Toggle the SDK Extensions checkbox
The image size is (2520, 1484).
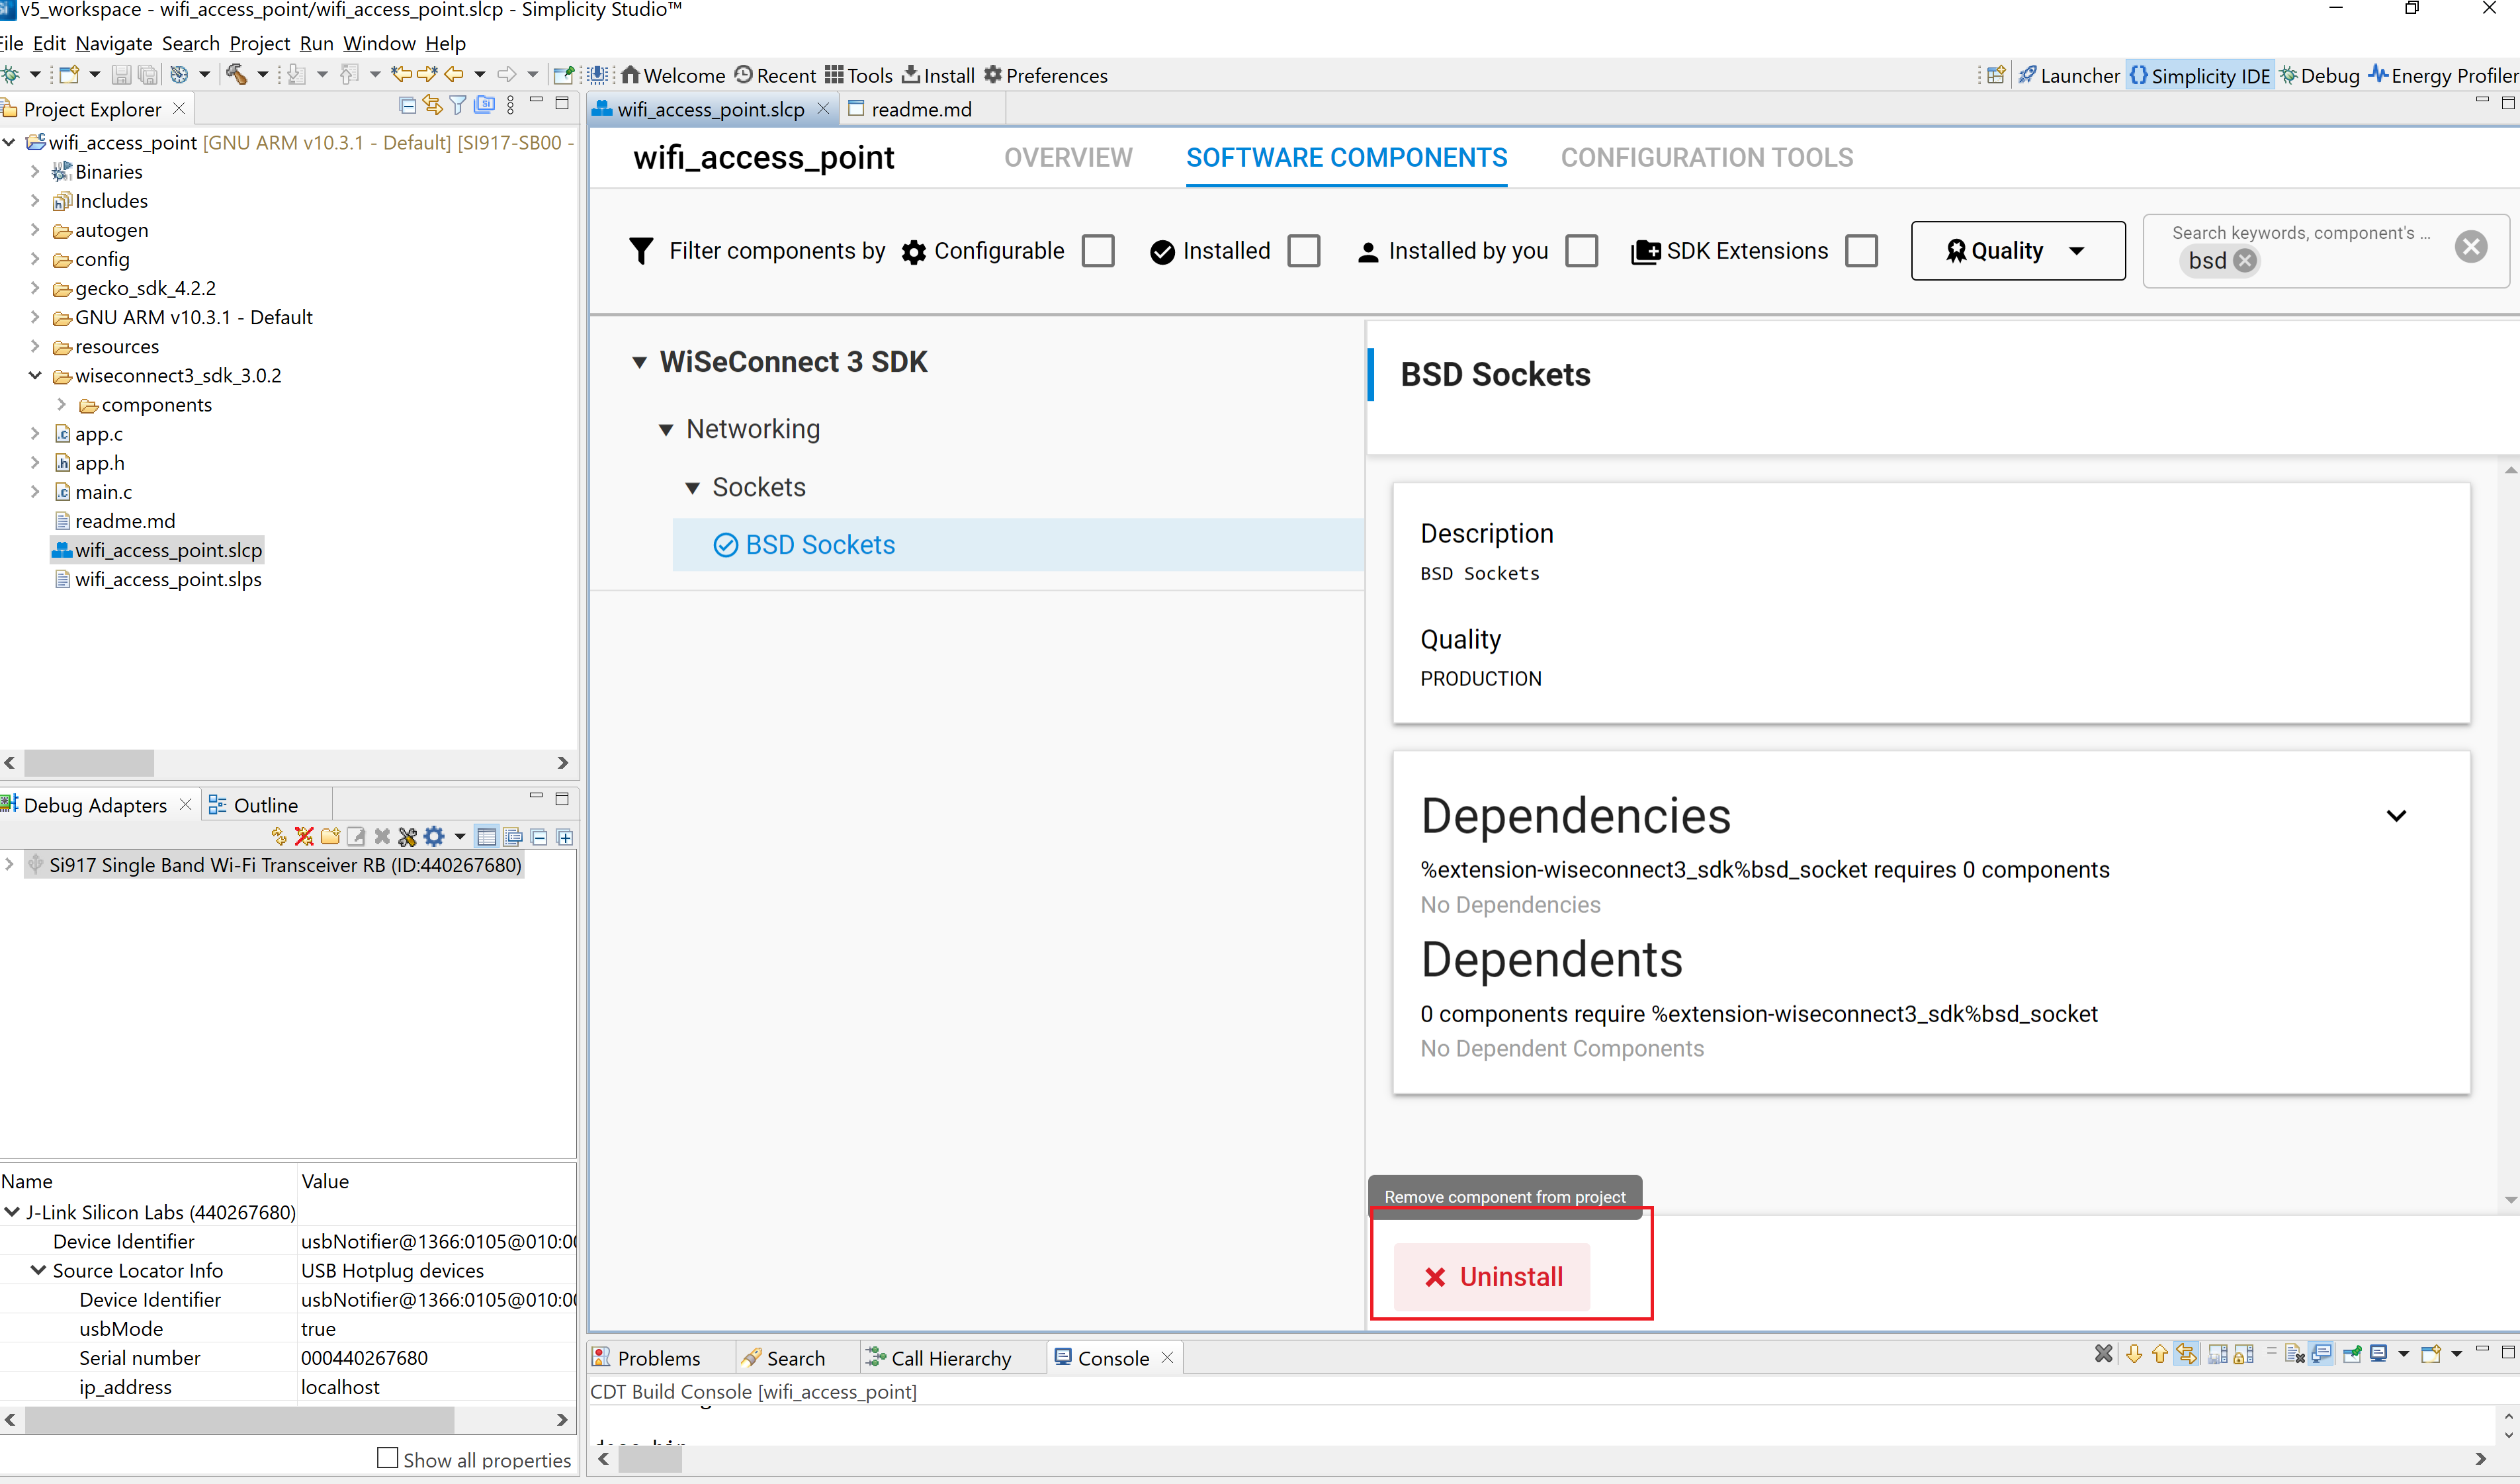coord(1861,251)
